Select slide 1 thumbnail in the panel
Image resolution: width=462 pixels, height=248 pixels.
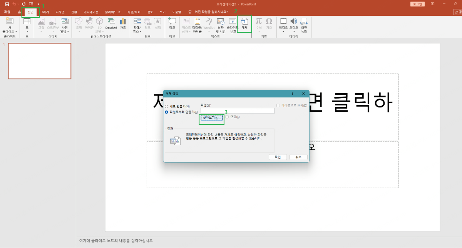(x=39, y=61)
